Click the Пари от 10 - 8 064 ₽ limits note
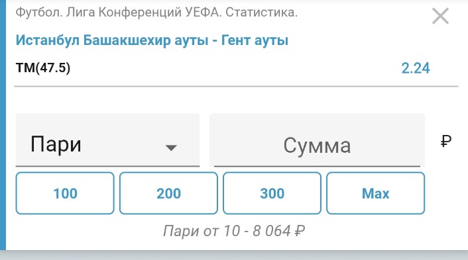Viewport: 468px width, 260px height. [x=234, y=231]
